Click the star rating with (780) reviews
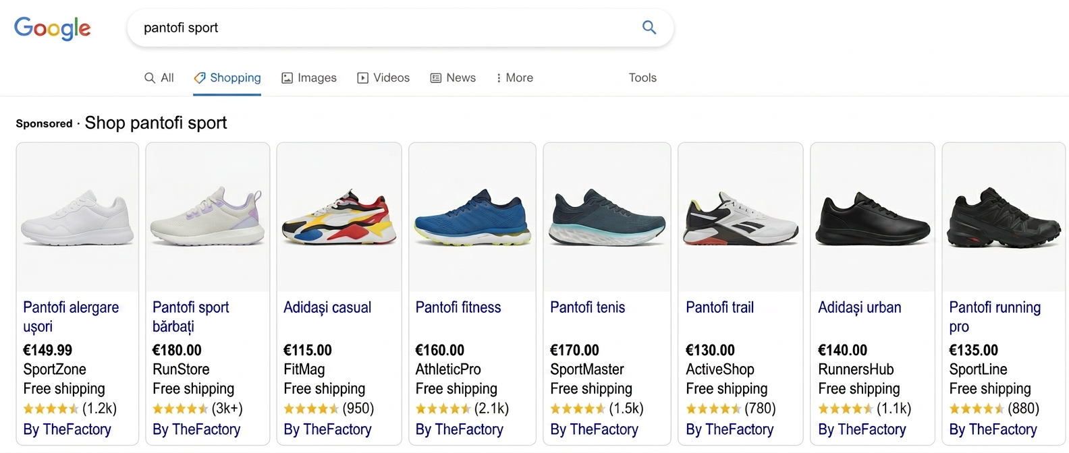Image resolution: width=1069 pixels, height=453 pixels. click(x=731, y=409)
